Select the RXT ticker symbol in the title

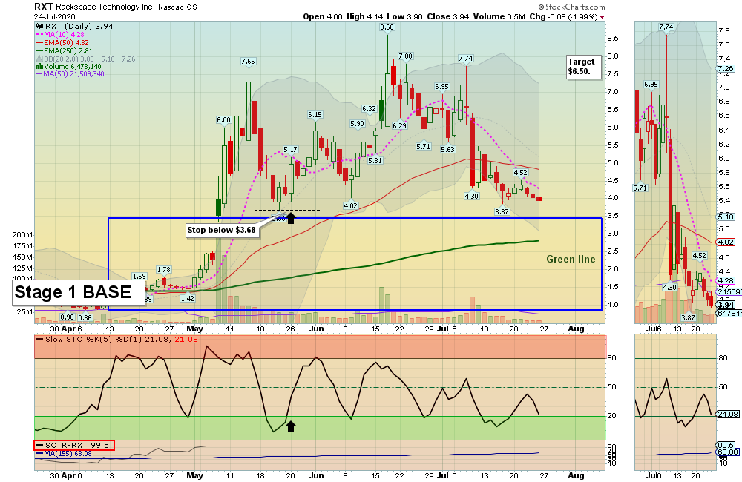click(44, 7)
